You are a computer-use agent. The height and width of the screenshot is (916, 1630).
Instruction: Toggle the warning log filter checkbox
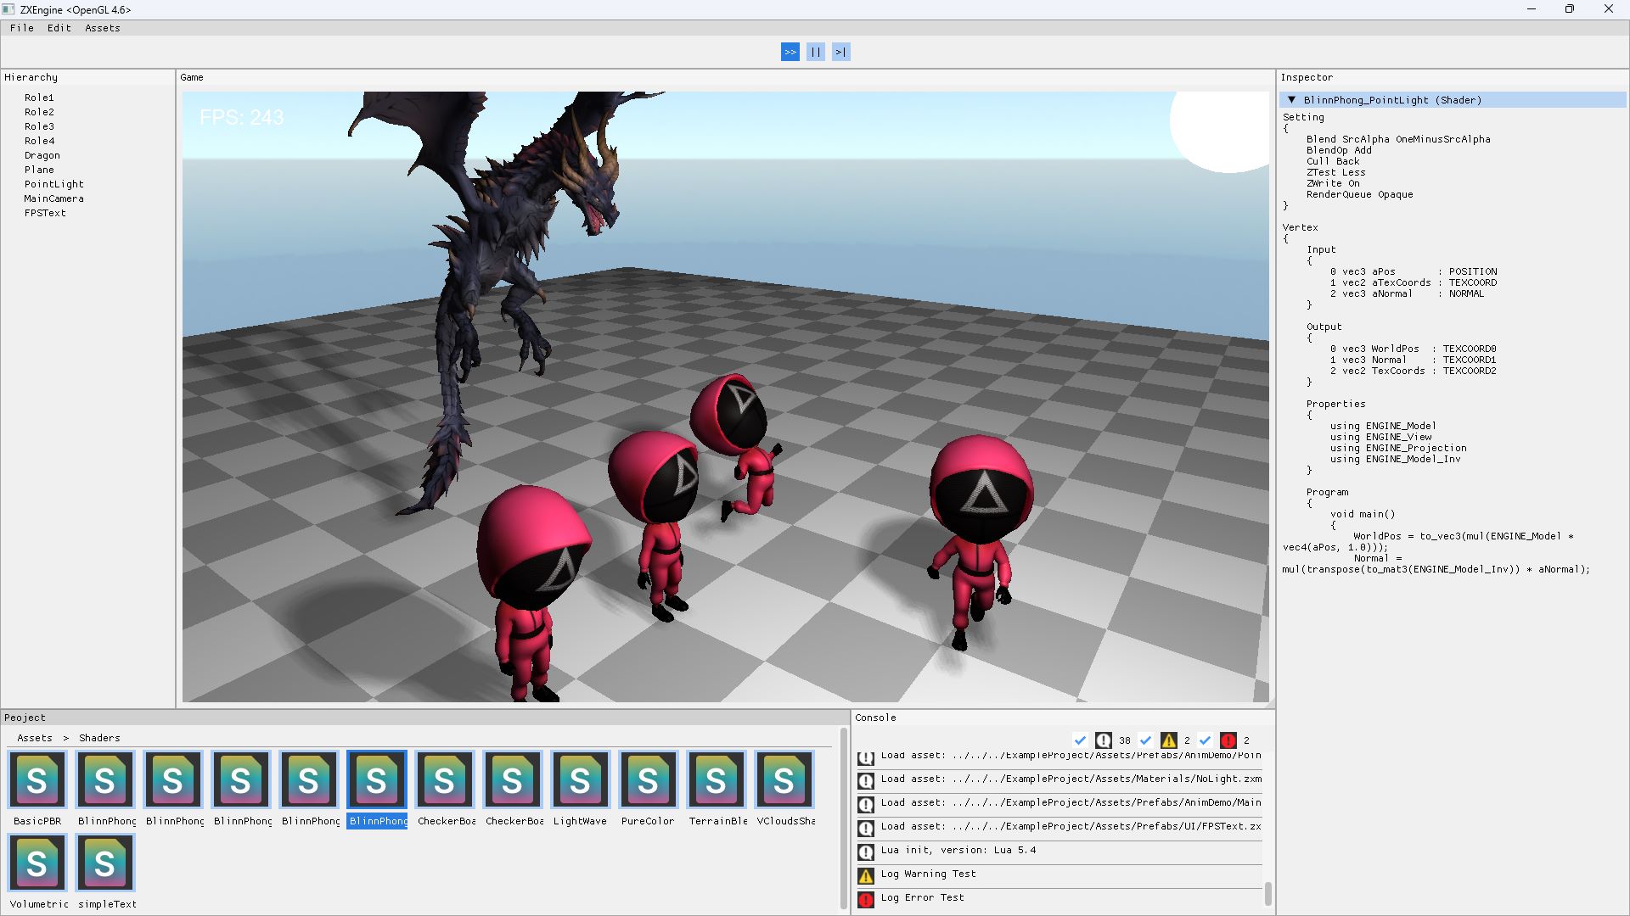point(1145,740)
